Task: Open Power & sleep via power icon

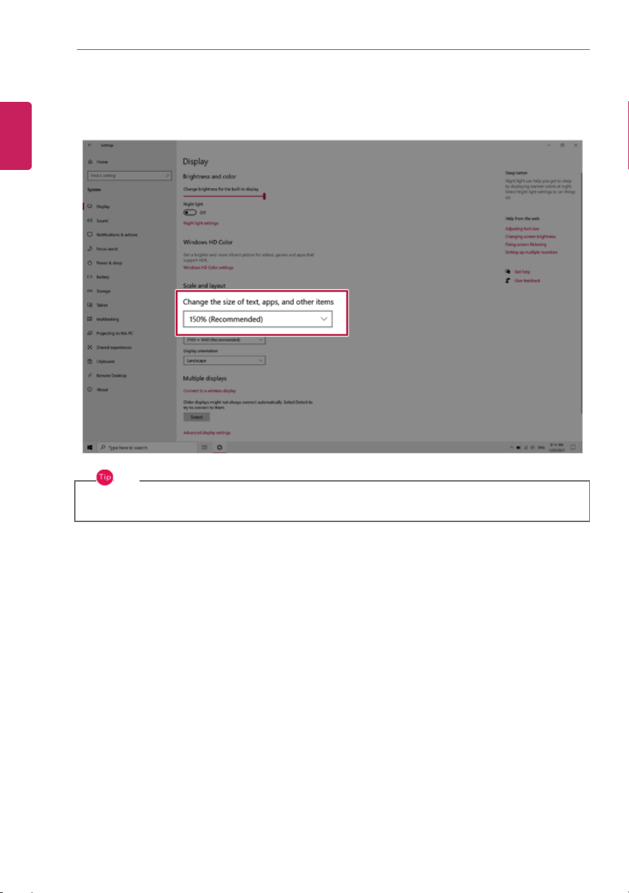Action: point(90,263)
